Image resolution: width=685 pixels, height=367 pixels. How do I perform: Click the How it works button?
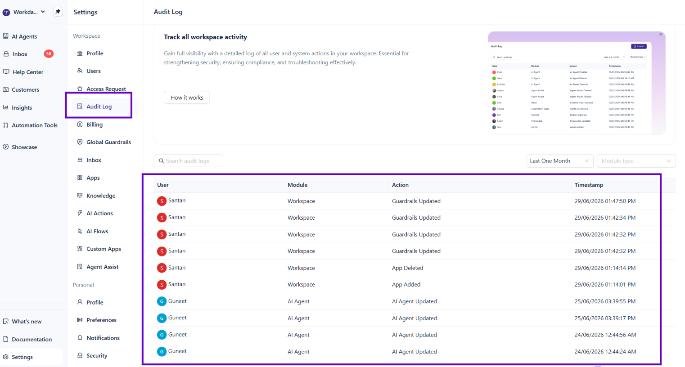pos(187,97)
